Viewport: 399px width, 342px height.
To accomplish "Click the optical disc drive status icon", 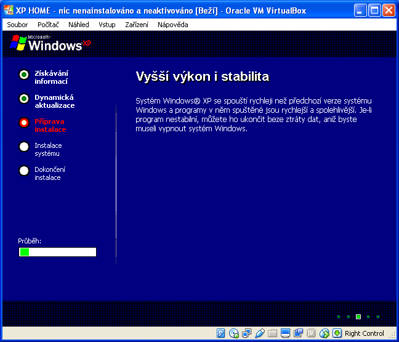I will coord(233,333).
